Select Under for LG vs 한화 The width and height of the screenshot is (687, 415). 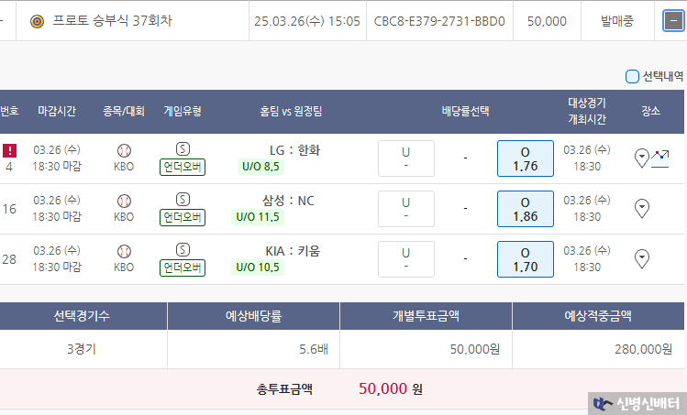pyautogui.click(x=406, y=158)
